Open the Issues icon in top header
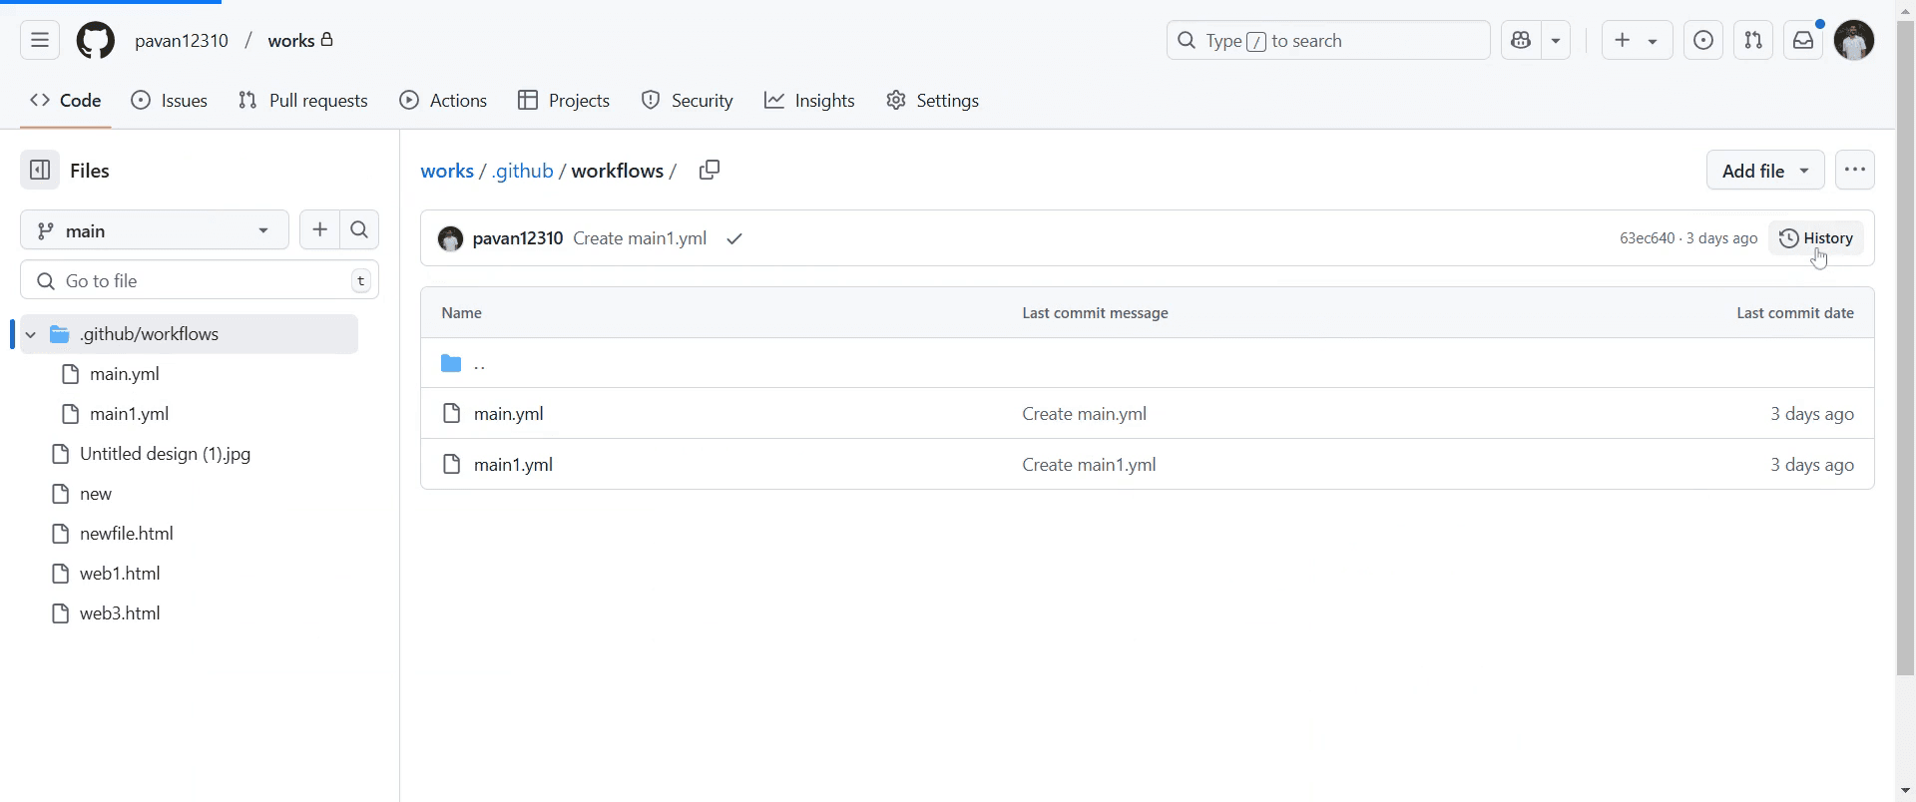 pyautogui.click(x=1703, y=40)
